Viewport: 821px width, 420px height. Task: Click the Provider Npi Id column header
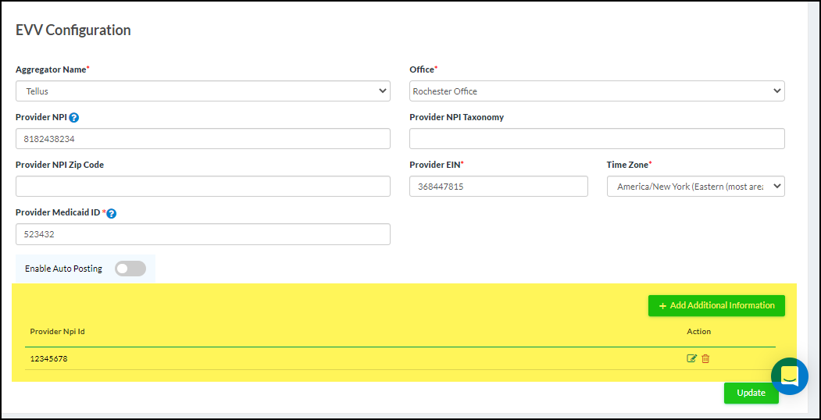(x=57, y=332)
